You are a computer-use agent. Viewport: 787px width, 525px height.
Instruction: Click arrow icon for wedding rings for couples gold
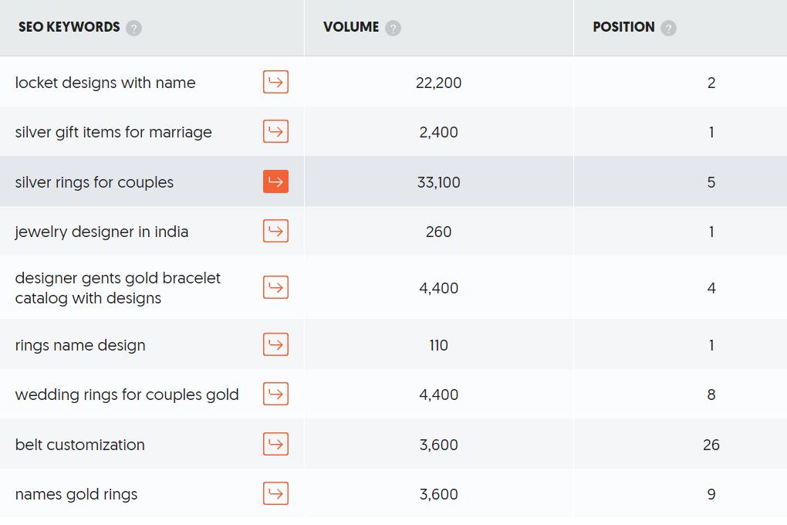point(275,394)
